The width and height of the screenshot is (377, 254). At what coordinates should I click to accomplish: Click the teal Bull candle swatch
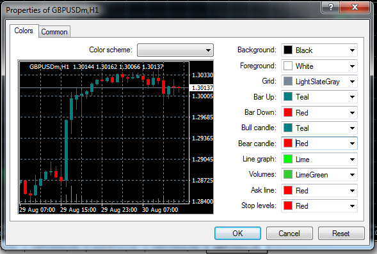pos(288,128)
